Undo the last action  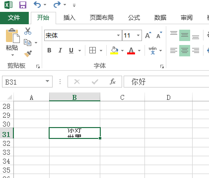[x=37, y=4]
